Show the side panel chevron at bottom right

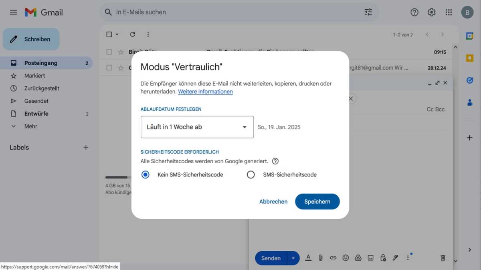pyautogui.click(x=470, y=250)
